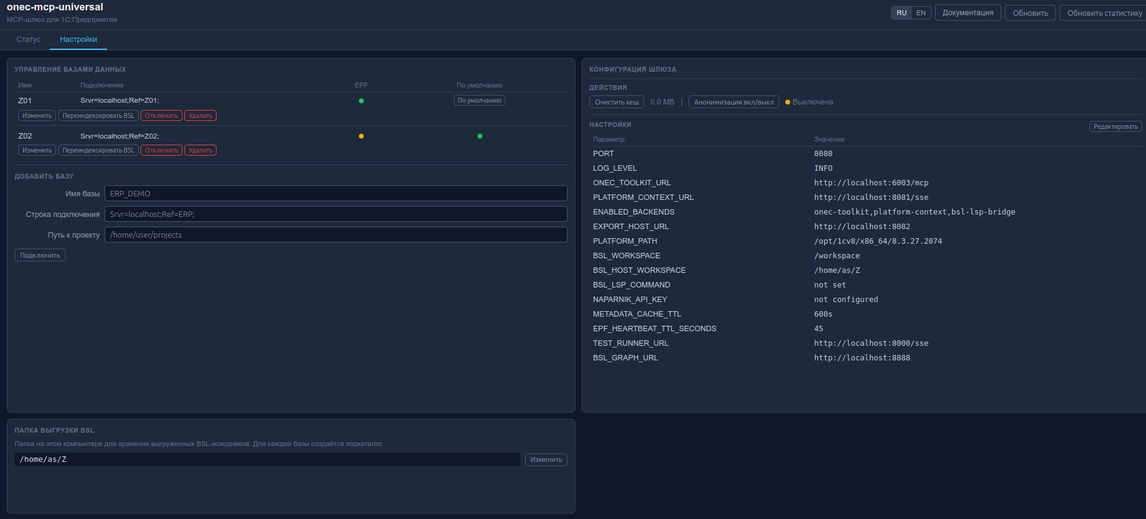Click the Z02 connection string
Image resolution: width=1146 pixels, height=519 pixels.
120,136
